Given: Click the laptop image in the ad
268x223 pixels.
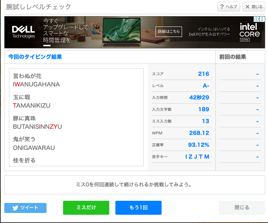Looking at the screenshot, I should [x=122, y=32].
